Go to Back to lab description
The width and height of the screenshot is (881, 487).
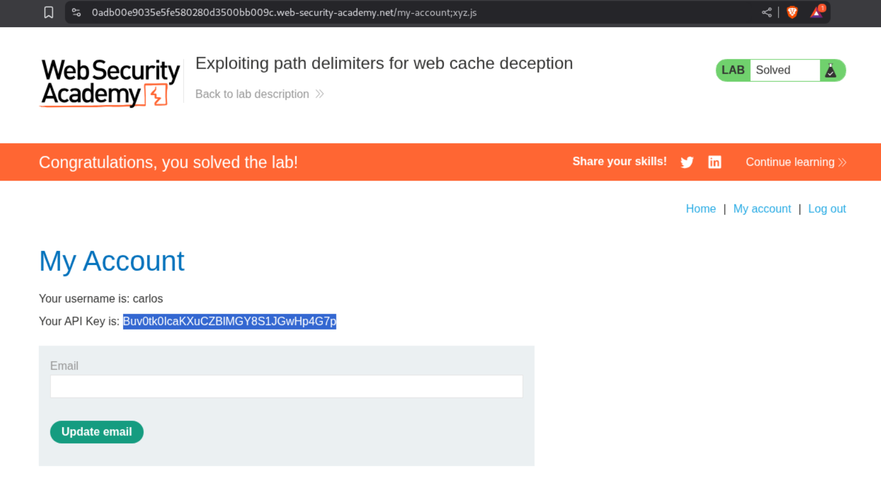[252, 94]
